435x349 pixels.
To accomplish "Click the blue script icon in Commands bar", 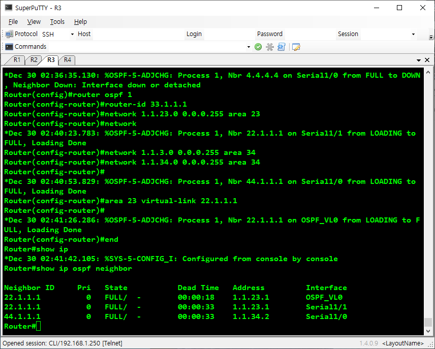I will [x=282, y=47].
